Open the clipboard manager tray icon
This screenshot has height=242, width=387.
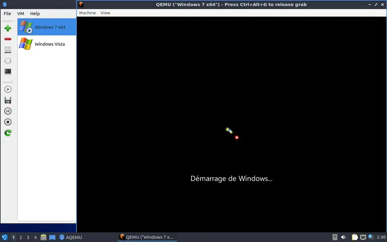click(355, 237)
